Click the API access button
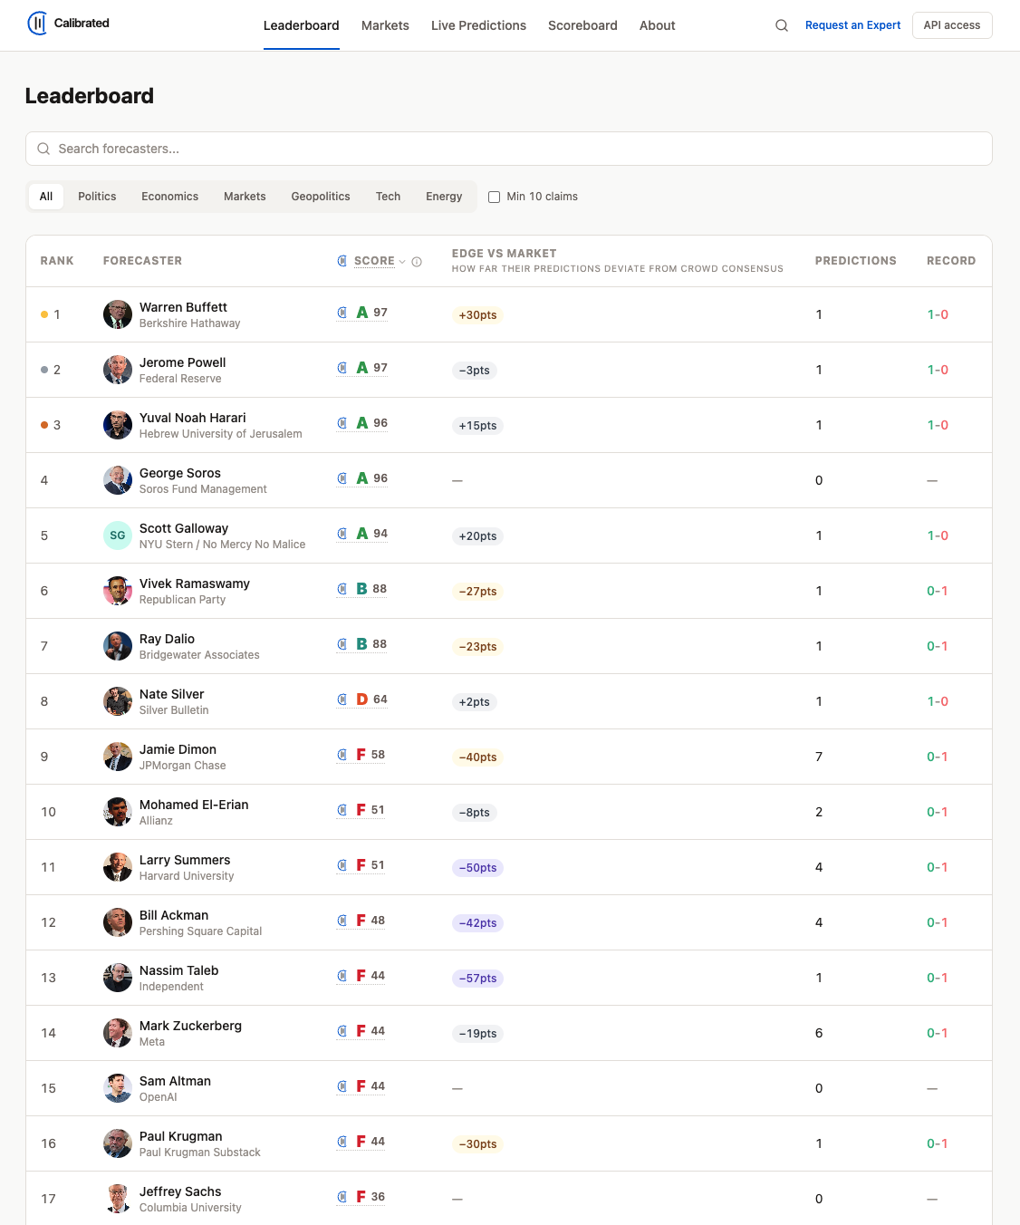This screenshot has height=1225, width=1020. pos(952,25)
